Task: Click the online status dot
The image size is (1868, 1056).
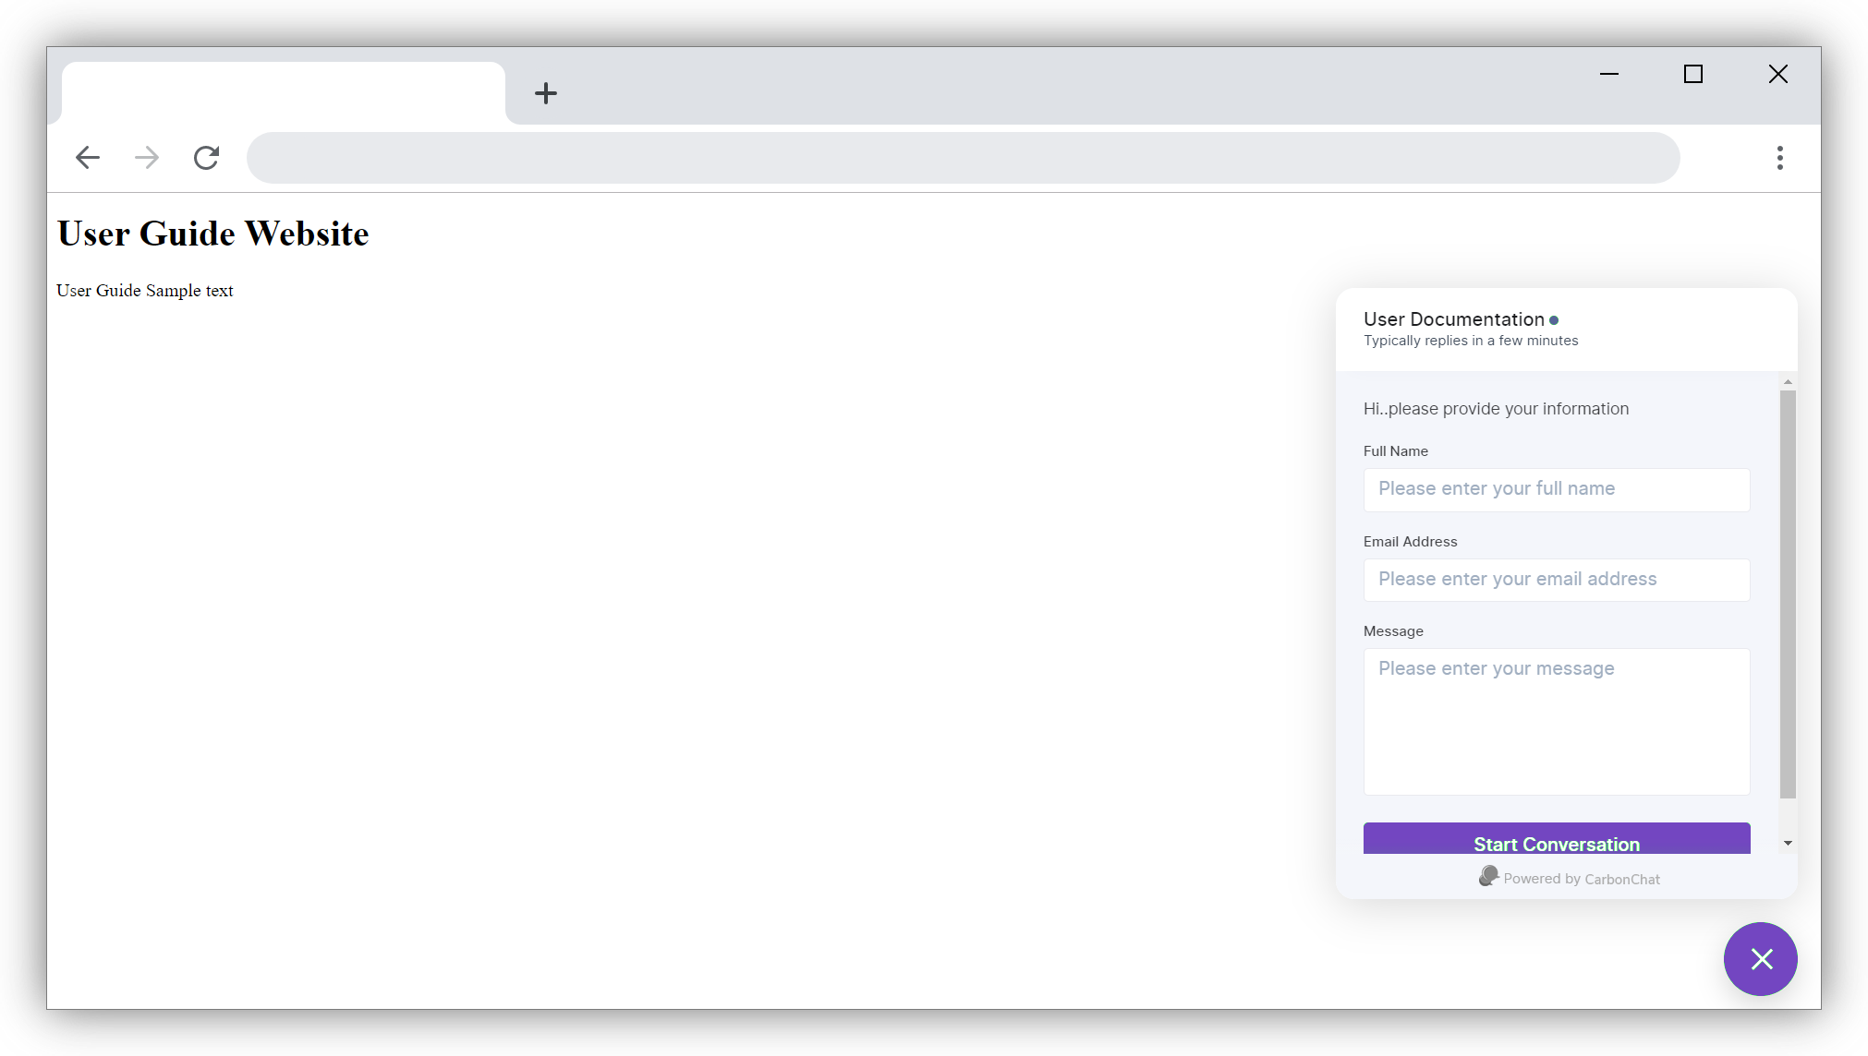Action: coord(1554,320)
